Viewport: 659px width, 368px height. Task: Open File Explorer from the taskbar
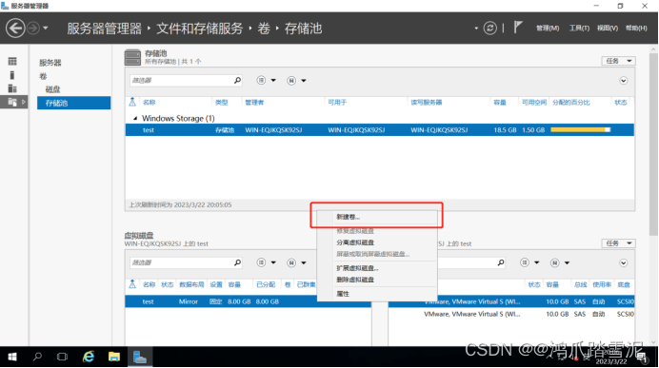click(x=114, y=358)
